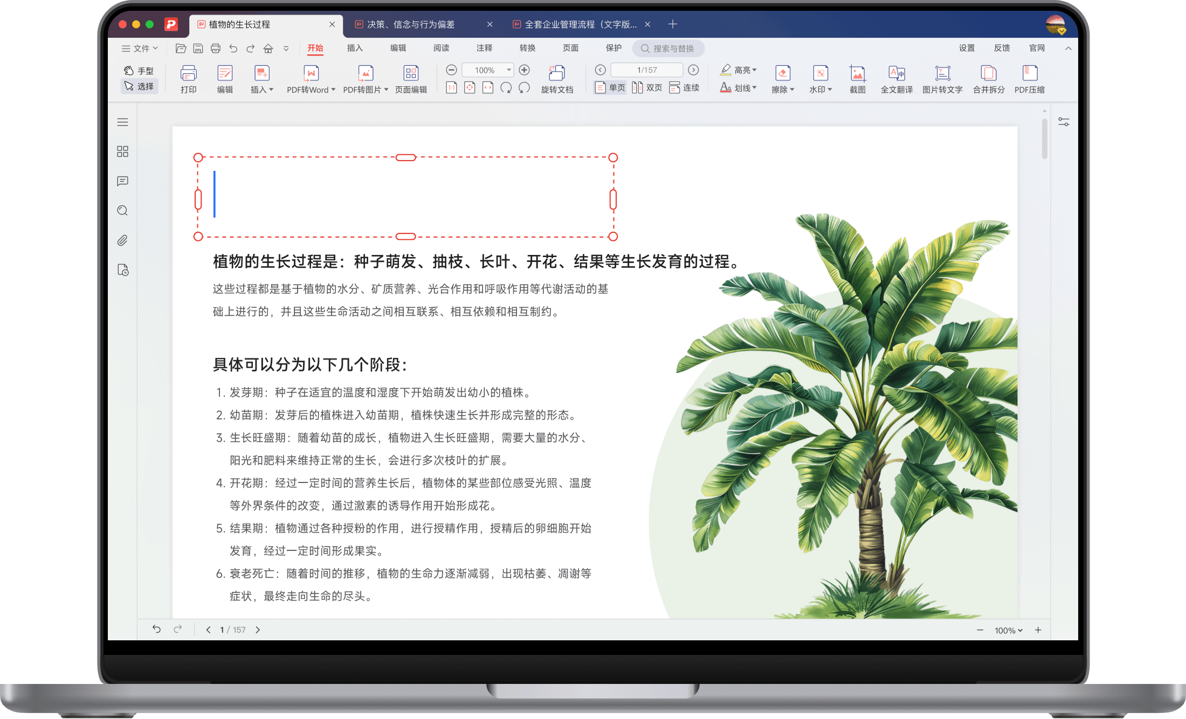Expand the File menu dropdown
The image size is (1186, 719).
pos(140,49)
